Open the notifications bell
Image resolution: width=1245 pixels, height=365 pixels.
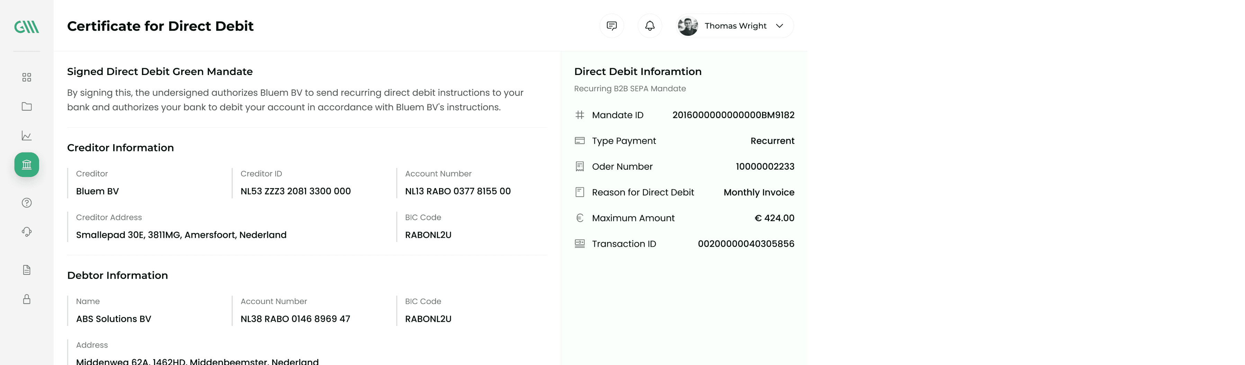tap(650, 26)
